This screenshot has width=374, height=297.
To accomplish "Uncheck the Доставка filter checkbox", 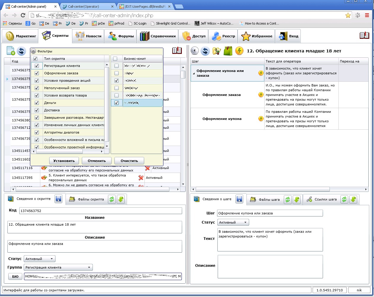I will tap(37, 110).
